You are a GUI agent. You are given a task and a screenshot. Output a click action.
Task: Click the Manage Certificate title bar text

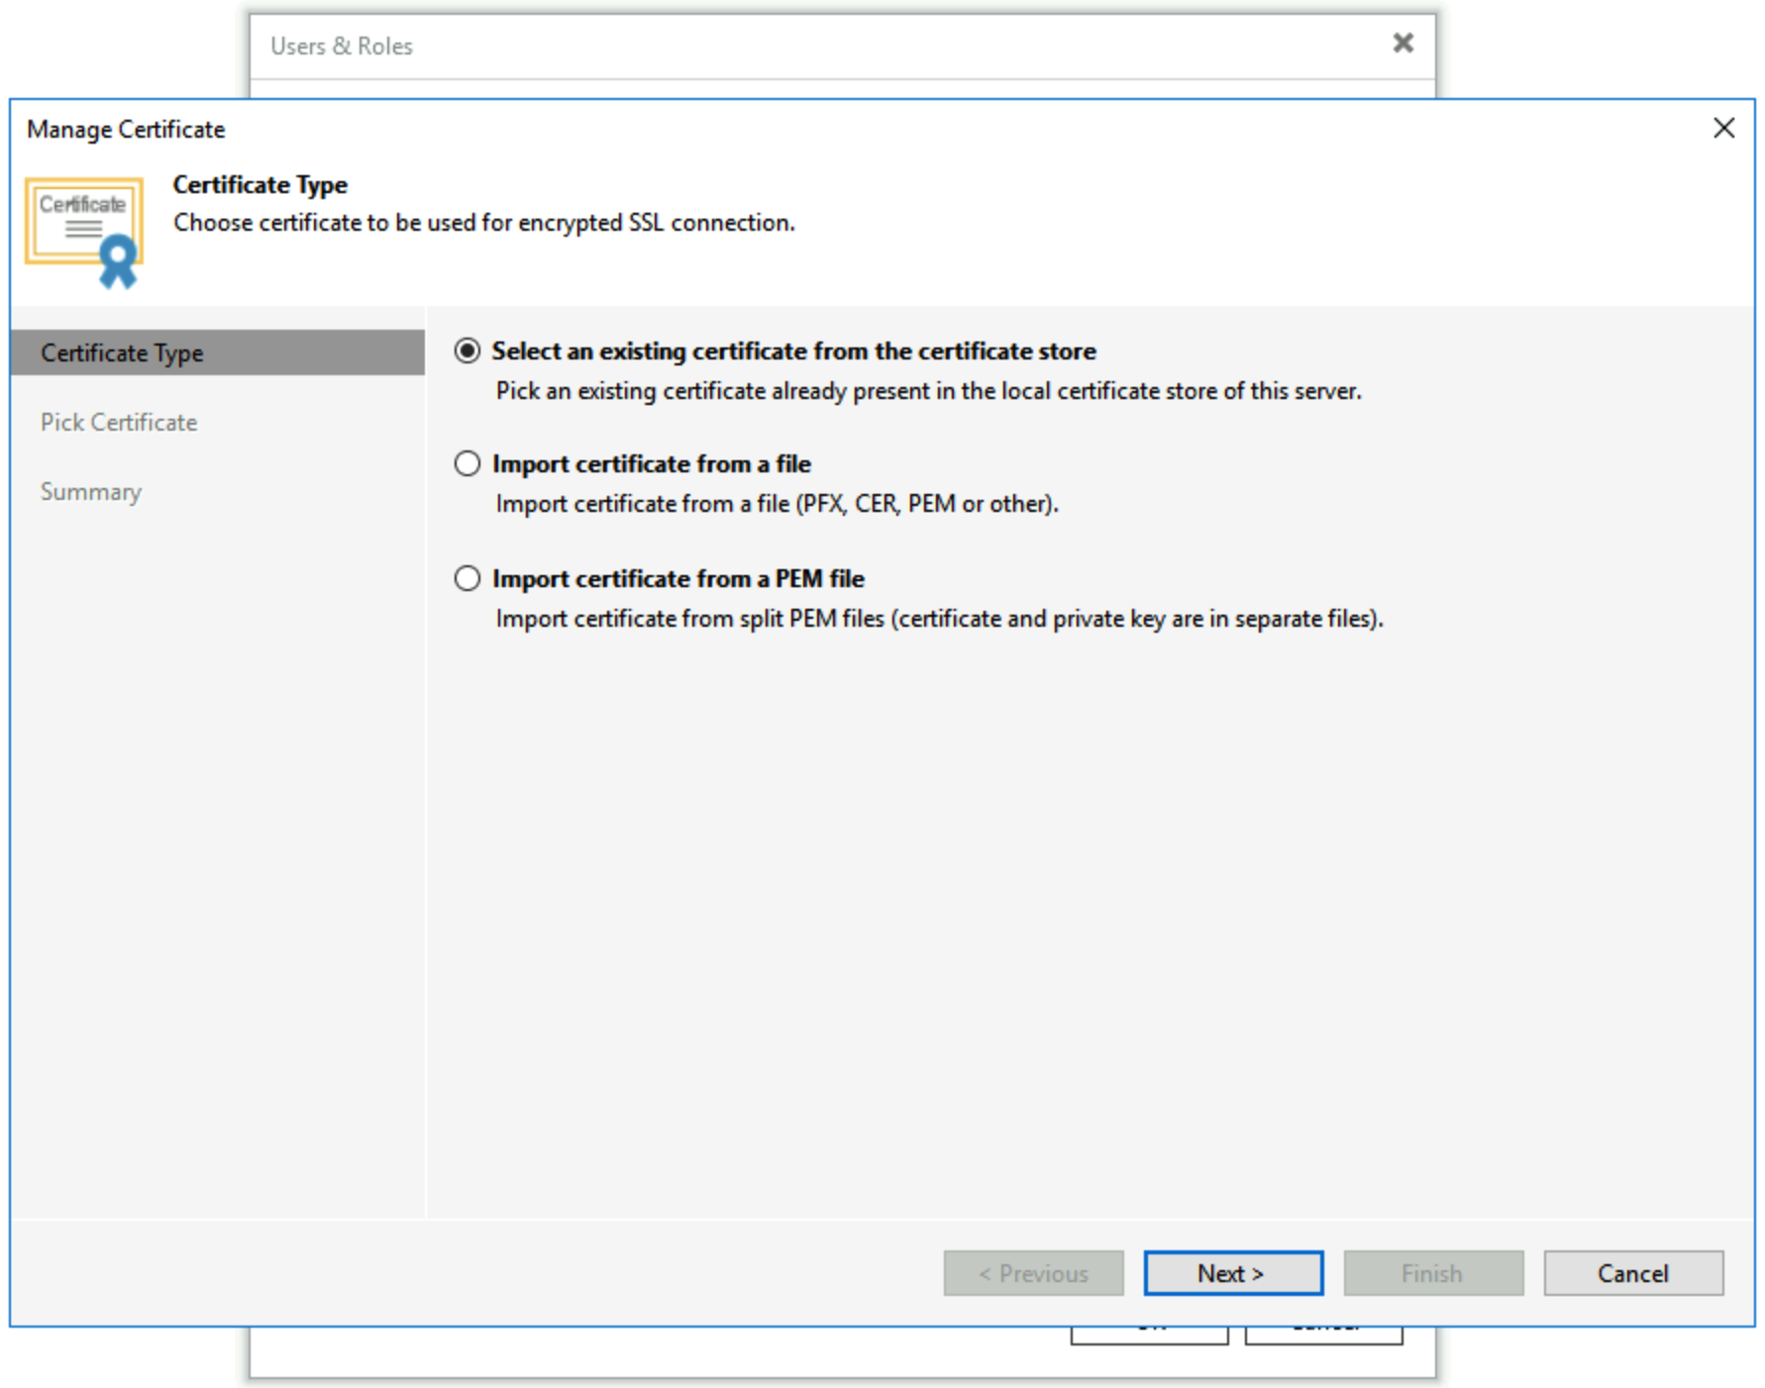coord(126,130)
